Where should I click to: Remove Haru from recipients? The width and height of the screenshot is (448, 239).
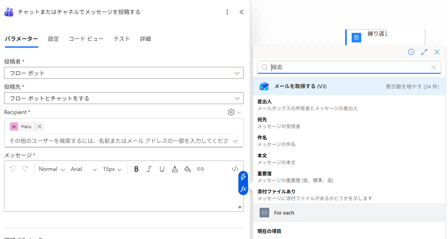pyautogui.click(x=40, y=127)
